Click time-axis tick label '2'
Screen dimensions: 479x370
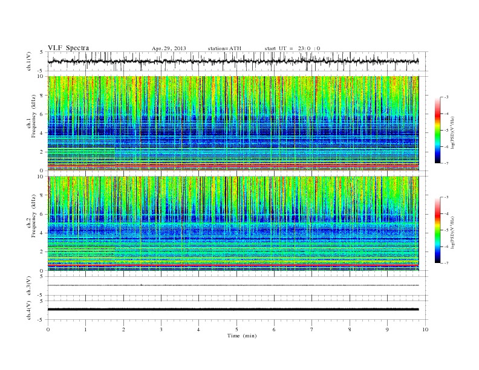pos(123,329)
